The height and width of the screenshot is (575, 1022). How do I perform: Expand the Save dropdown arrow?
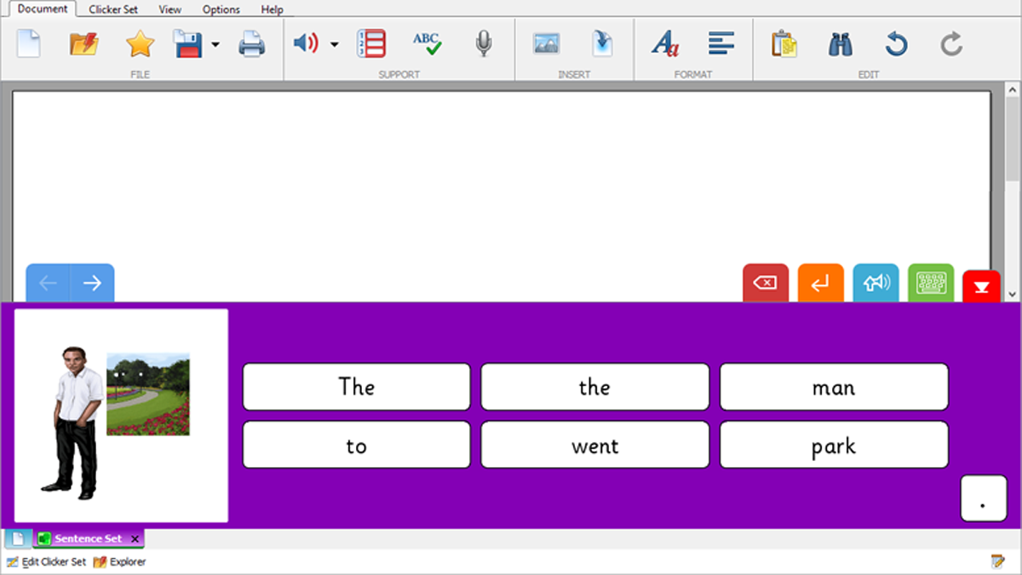coord(215,44)
